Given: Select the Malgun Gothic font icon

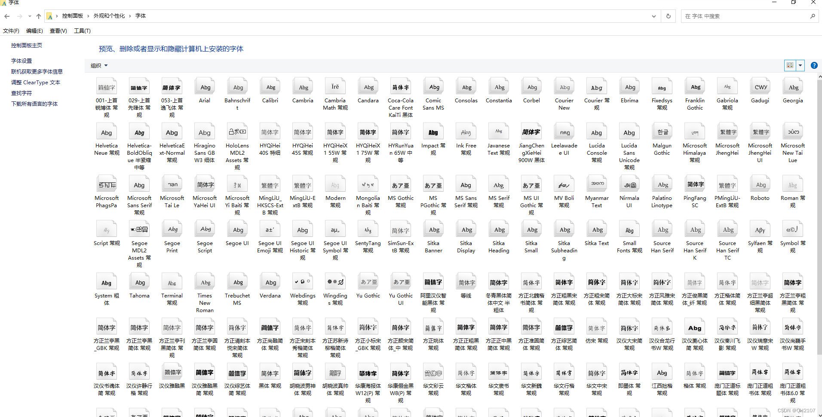Looking at the screenshot, I should 662,132.
